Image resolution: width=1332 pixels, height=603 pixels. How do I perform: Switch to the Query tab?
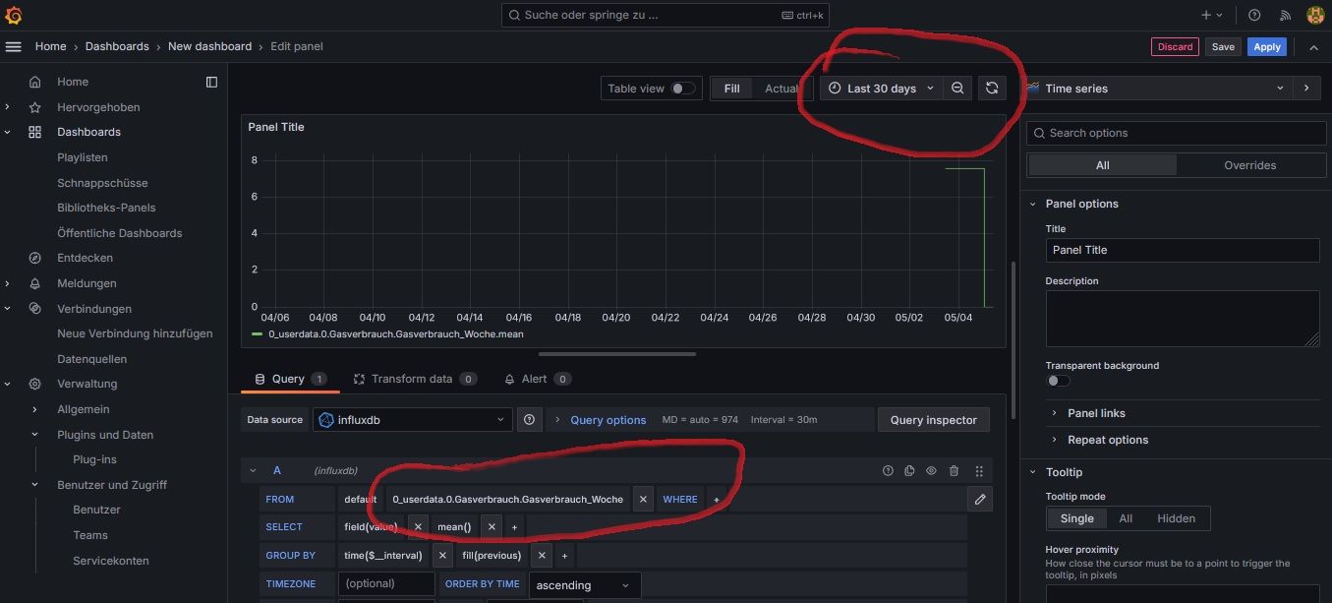tap(290, 379)
